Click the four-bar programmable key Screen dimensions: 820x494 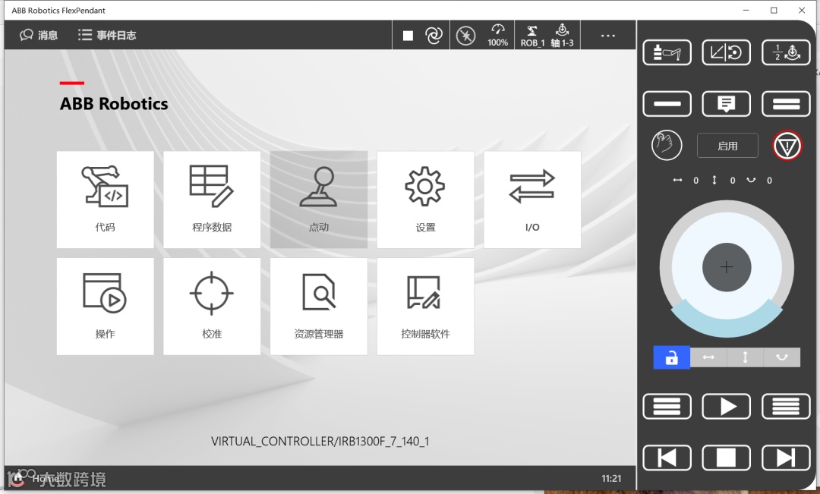(786, 406)
